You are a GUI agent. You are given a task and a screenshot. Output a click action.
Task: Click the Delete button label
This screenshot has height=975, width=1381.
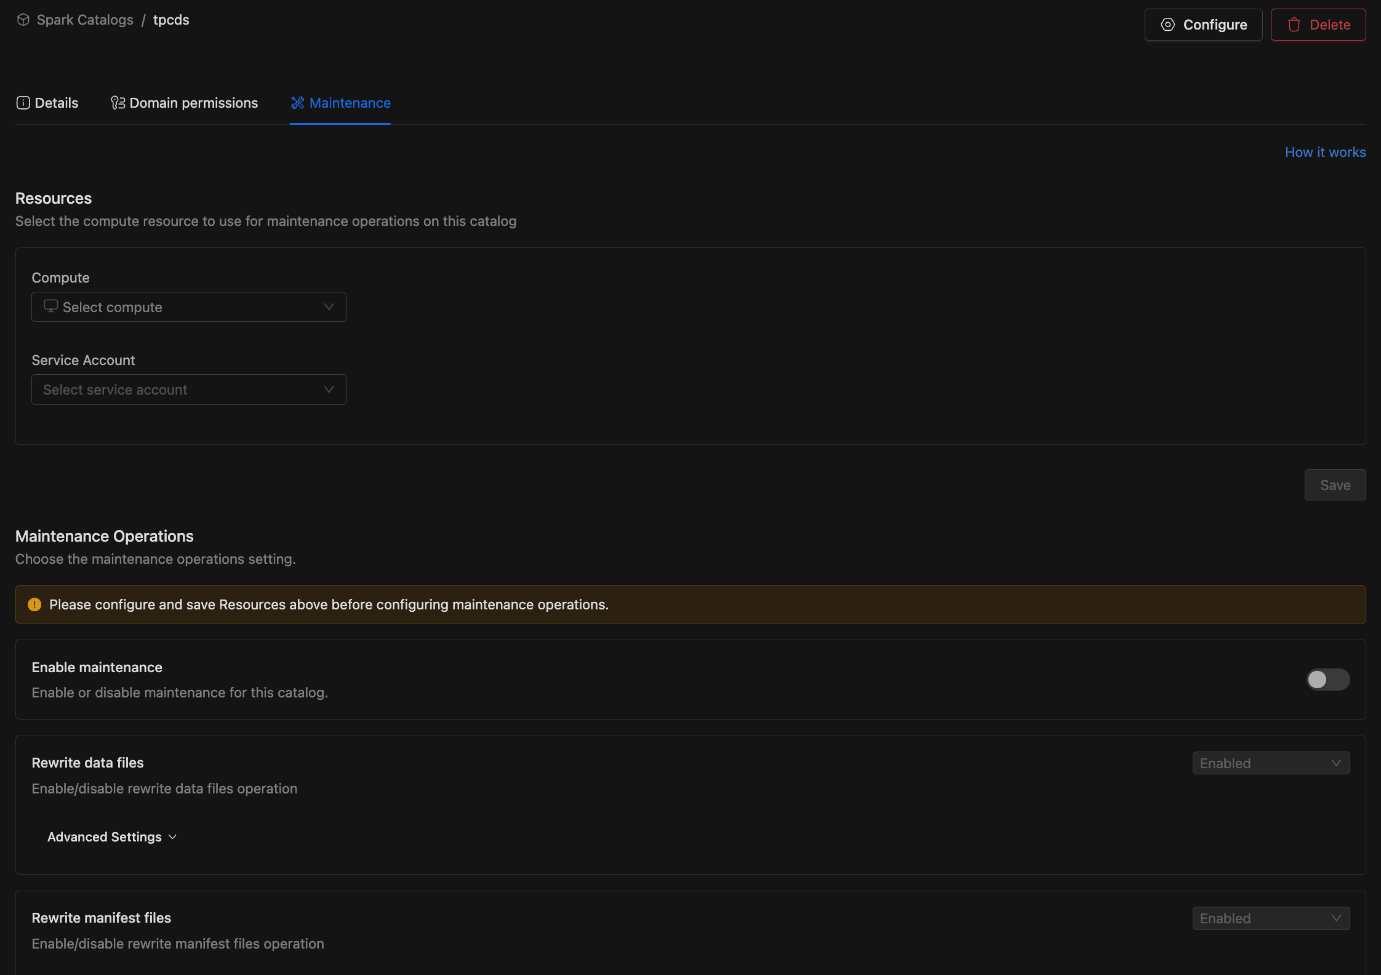[1330, 25]
